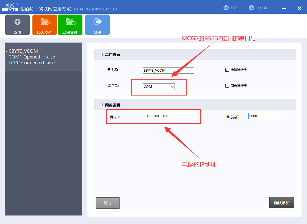Viewport: 307px width, 224px height.
Task: Click the 退出 exit toolbar icon
Action: 97,25
